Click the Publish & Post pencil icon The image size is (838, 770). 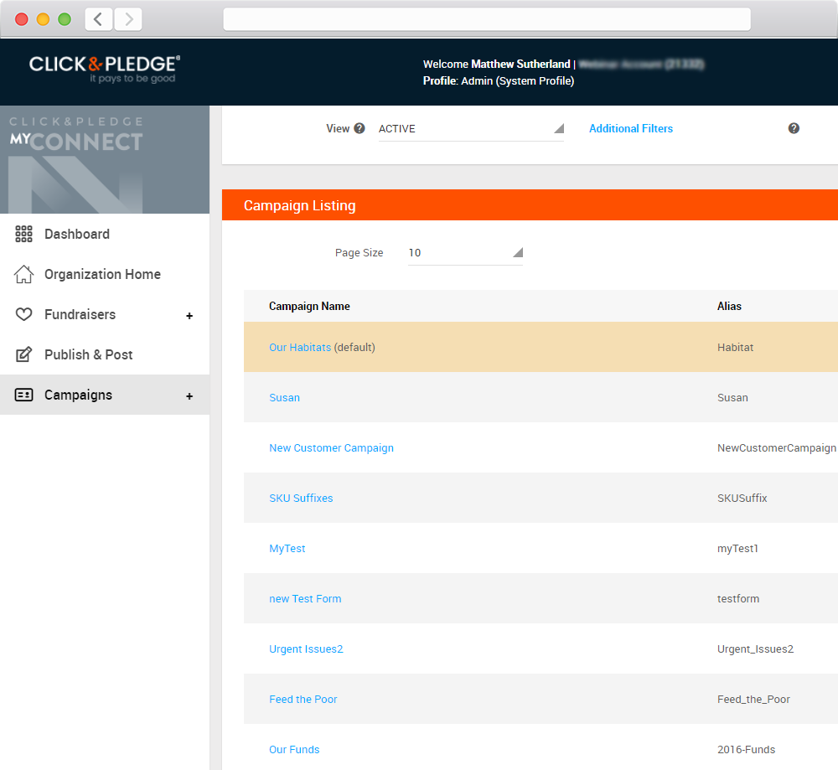(23, 354)
